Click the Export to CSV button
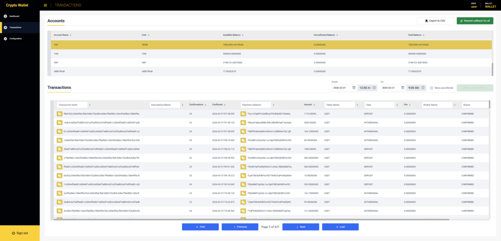Image resolution: width=501 pixels, height=241 pixels. (435, 21)
